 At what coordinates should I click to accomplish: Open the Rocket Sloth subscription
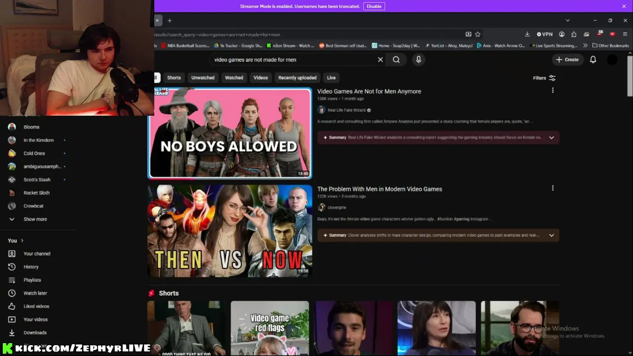coord(37,193)
